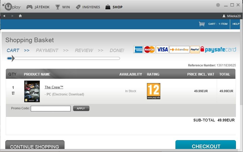Open the Mikeka20 user profile
Image resolution: width=243 pixels, height=152 pixels.
[232, 16]
